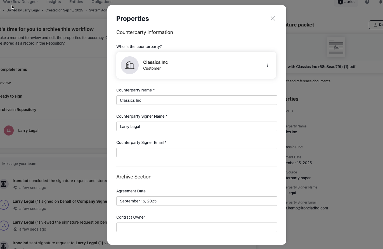Click the Ironclad logo in the activity feed

[4, 184]
